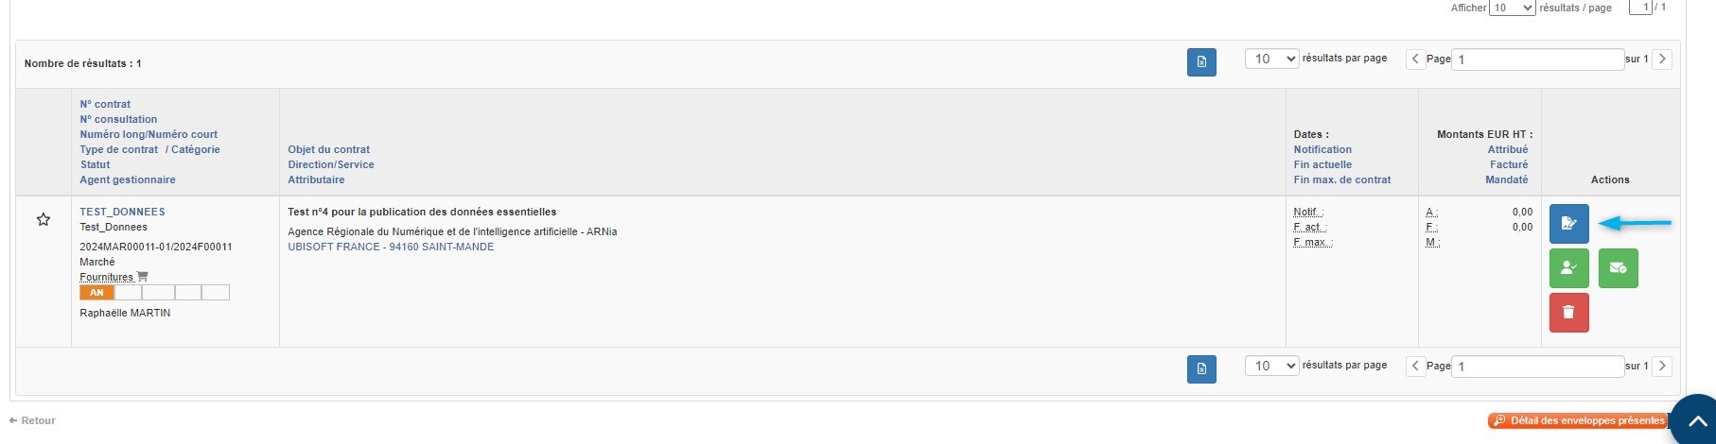Go to next page using the top arrow
This screenshot has height=444, width=1716.
pos(1662,59)
